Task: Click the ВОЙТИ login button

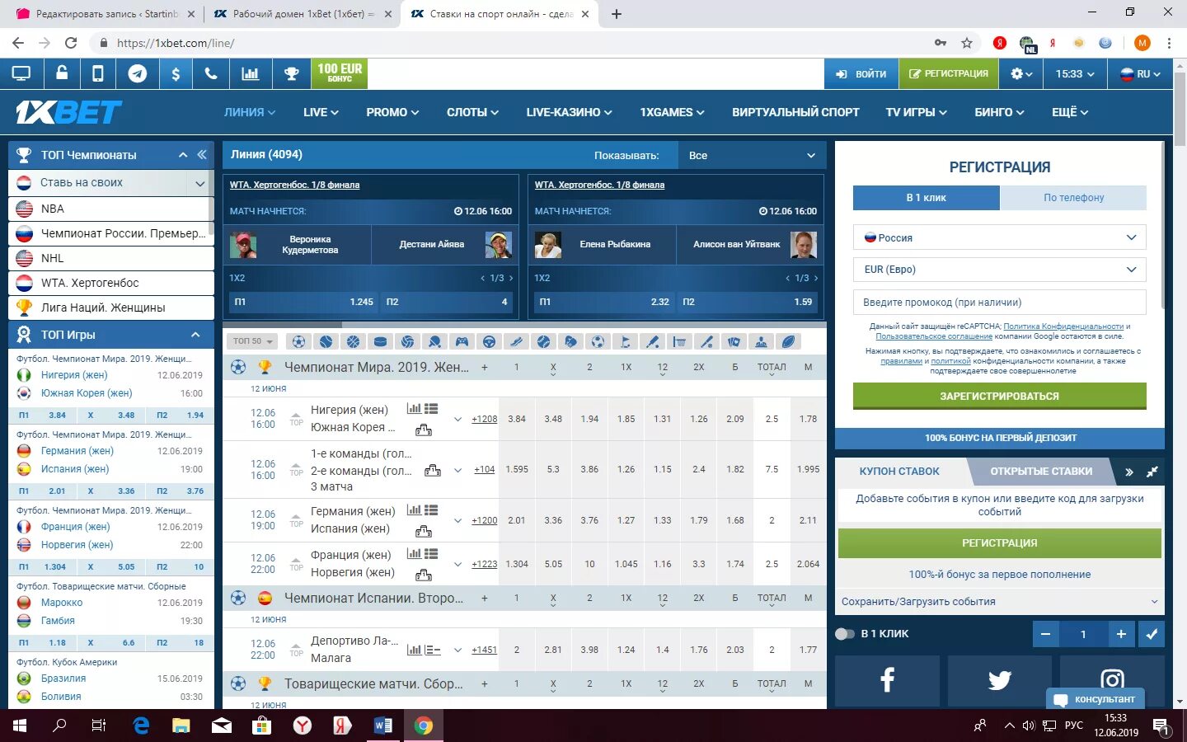Action: coord(861,73)
